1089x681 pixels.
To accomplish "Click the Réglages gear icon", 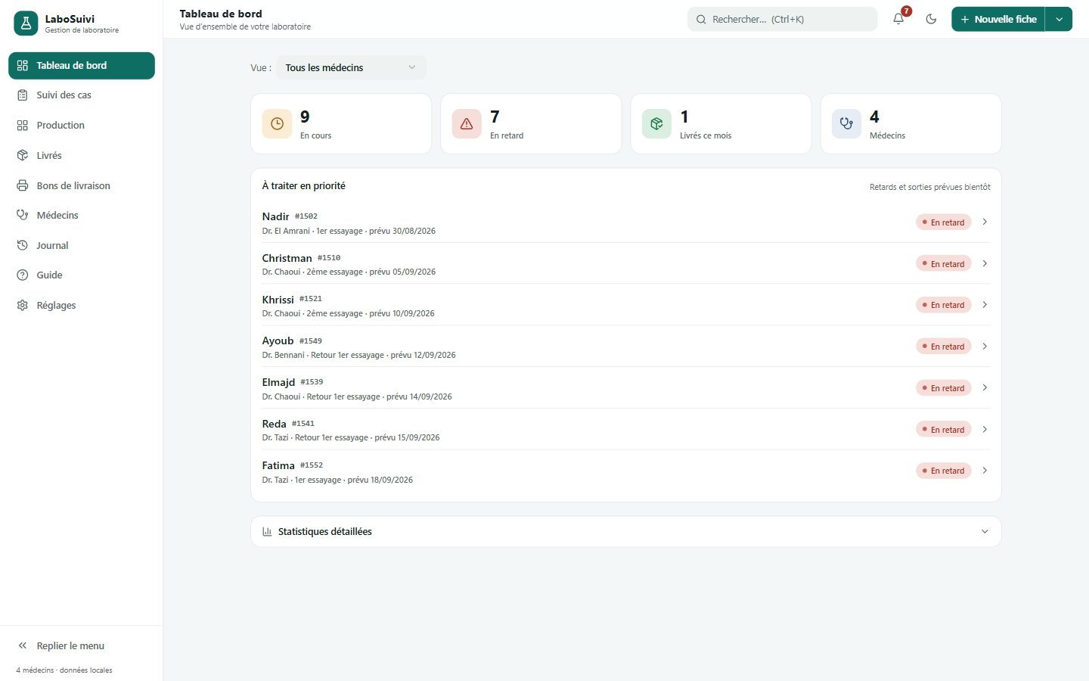I will coord(23,305).
